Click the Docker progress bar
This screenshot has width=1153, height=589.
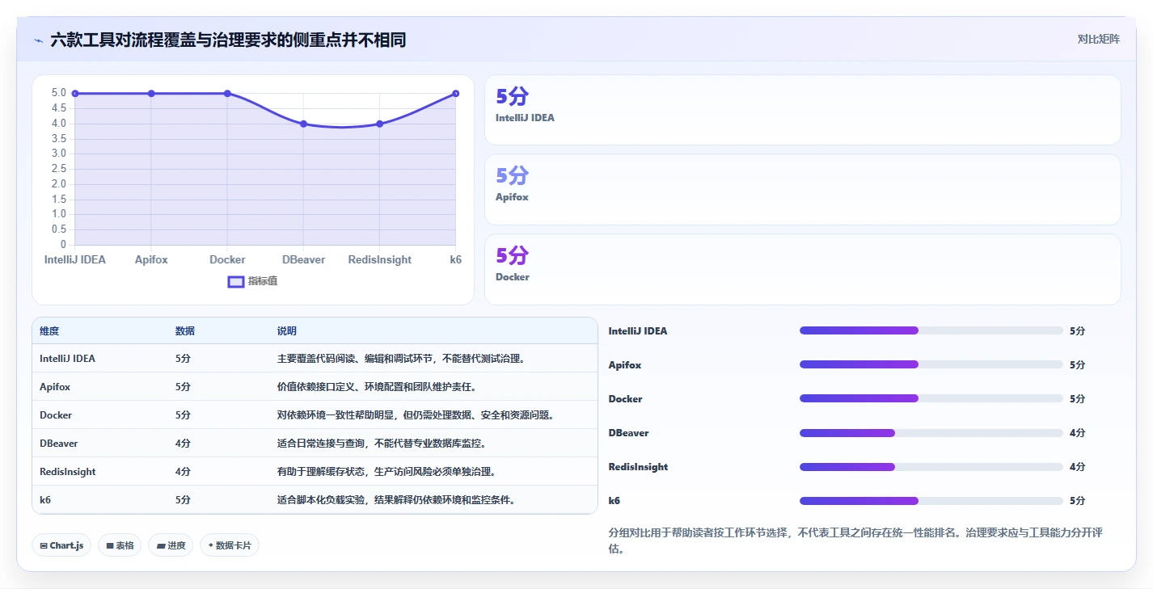point(931,398)
